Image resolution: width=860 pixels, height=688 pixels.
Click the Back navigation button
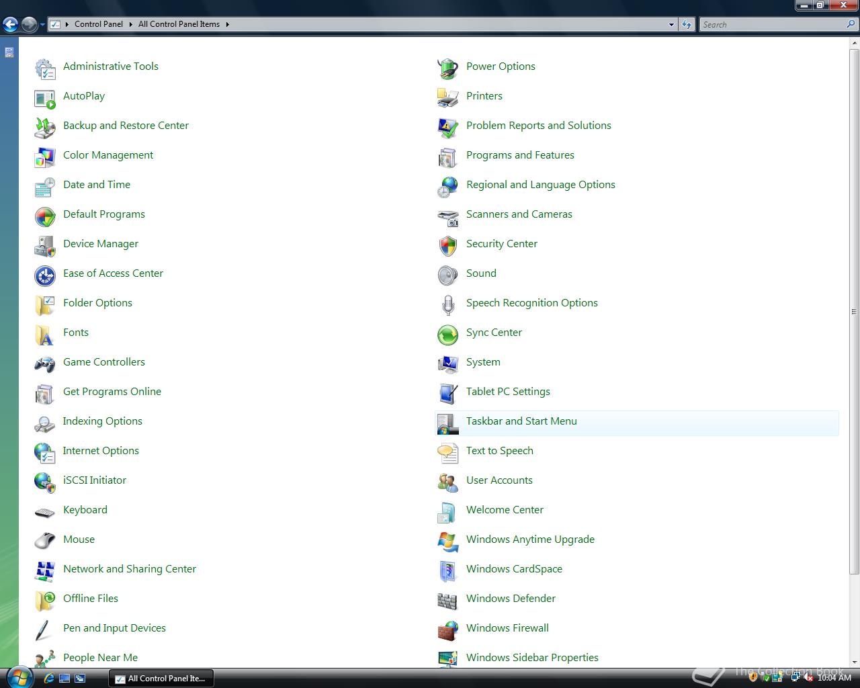coord(10,25)
